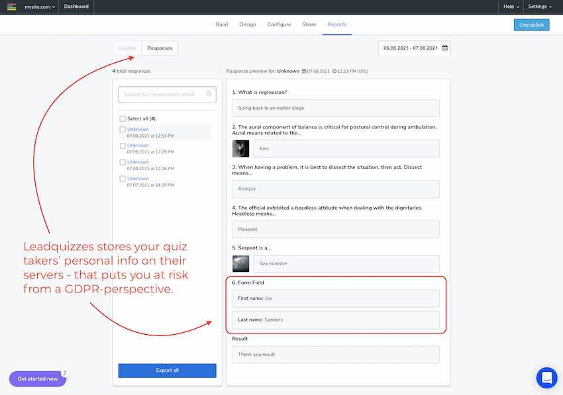Open Unknown response from 12:26 PM
This screenshot has width=563, height=395.
point(138,162)
